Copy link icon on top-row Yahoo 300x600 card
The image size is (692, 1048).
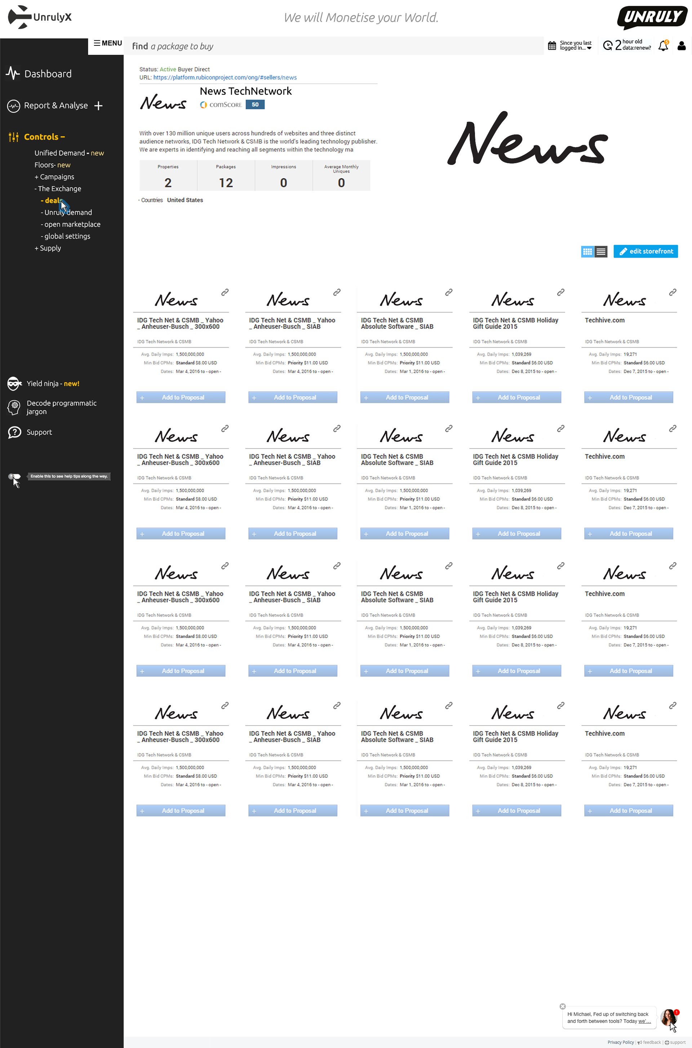click(x=225, y=292)
